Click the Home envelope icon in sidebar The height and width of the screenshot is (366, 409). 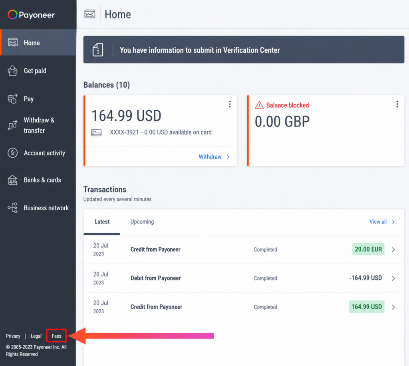12,42
